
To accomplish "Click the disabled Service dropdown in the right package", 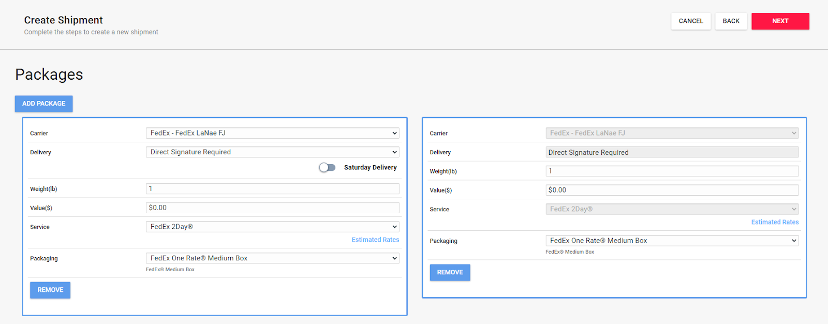I will pyautogui.click(x=672, y=209).
